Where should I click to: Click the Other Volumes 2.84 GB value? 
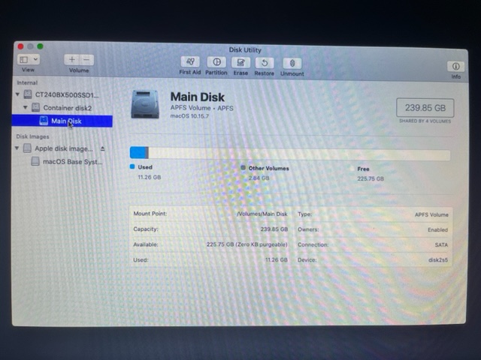click(259, 178)
